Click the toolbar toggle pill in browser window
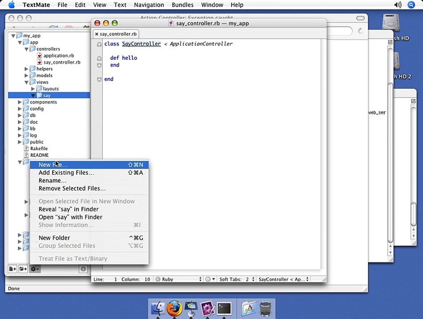The width and height of the screenshot is (423, 319). [360, 18]
